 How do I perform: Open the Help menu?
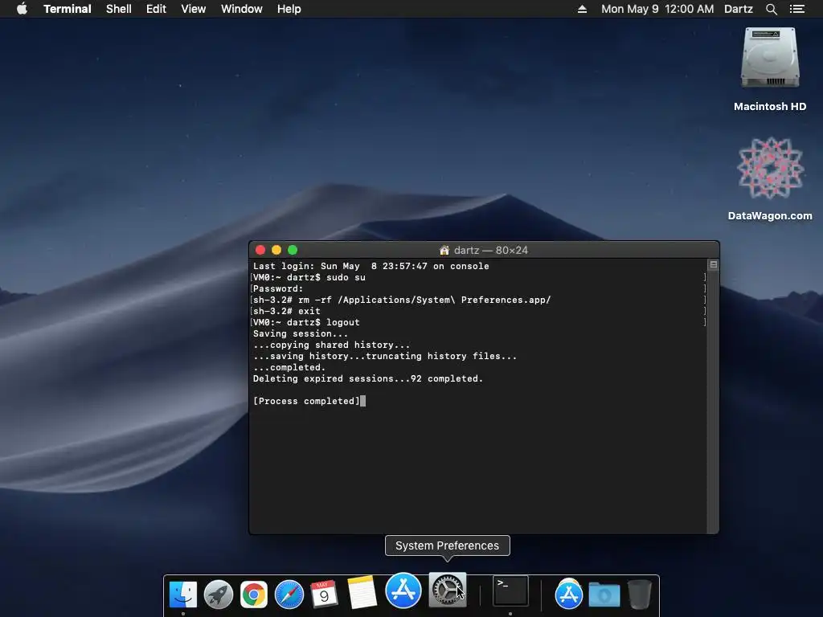point(289,9)
